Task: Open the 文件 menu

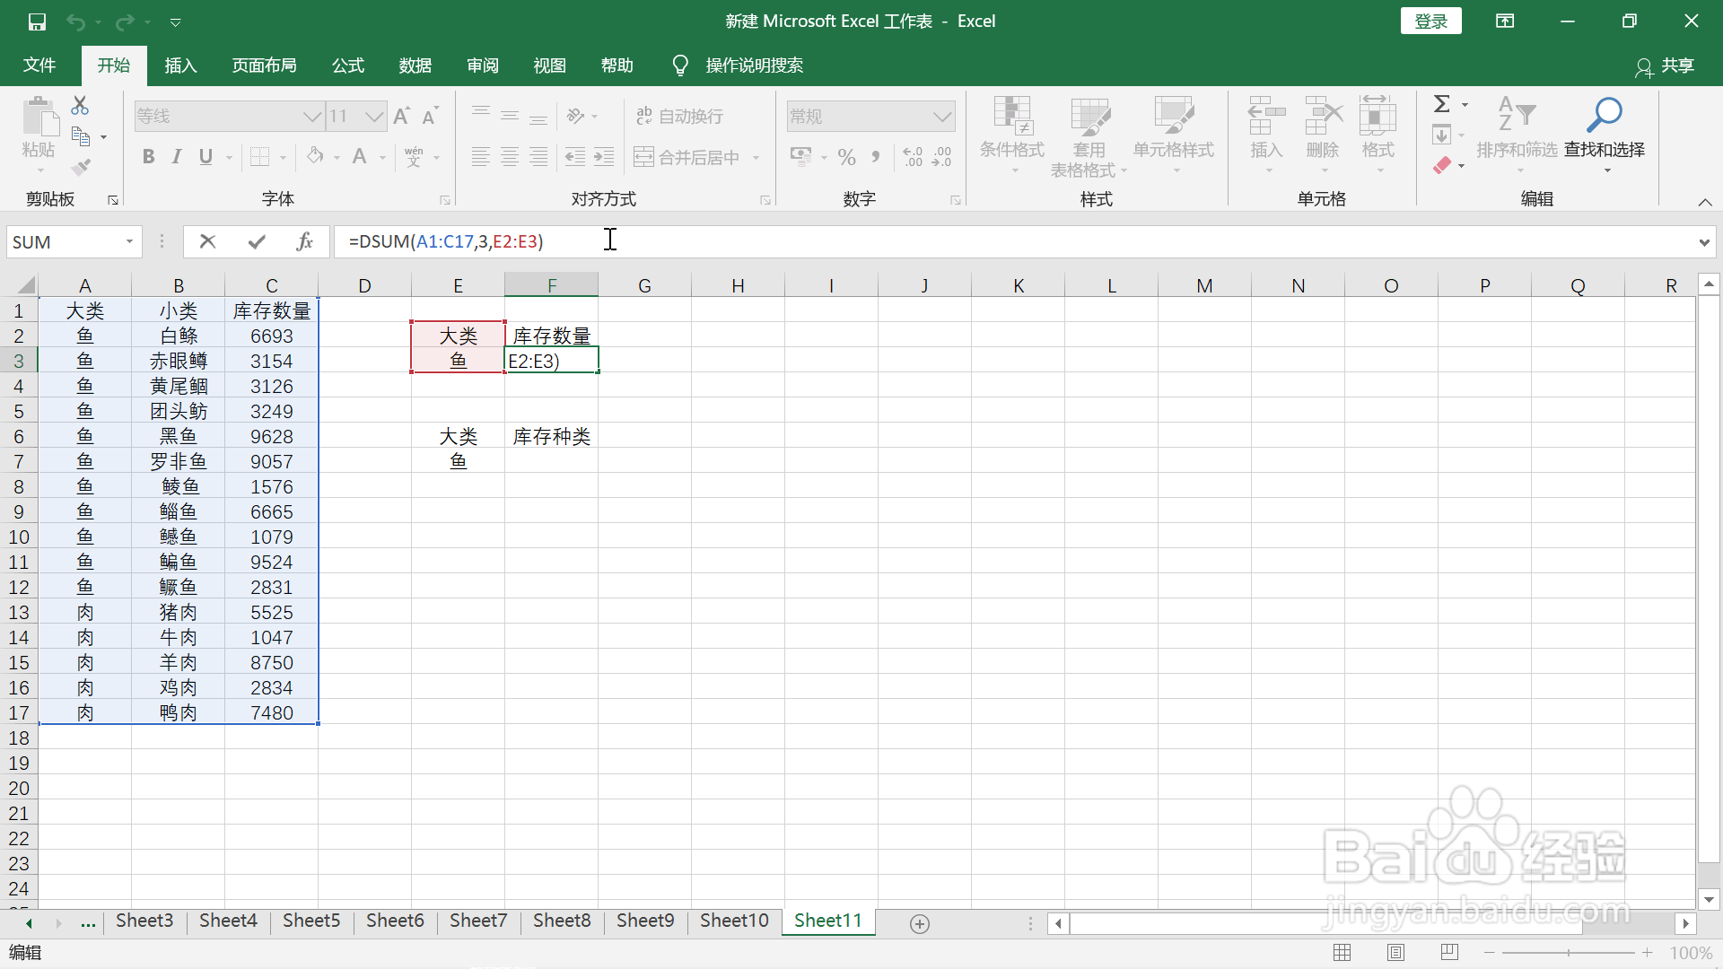Action: pos(39,65)
